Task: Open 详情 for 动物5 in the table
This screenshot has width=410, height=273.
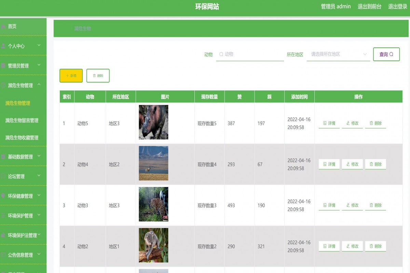Action: 329,123
